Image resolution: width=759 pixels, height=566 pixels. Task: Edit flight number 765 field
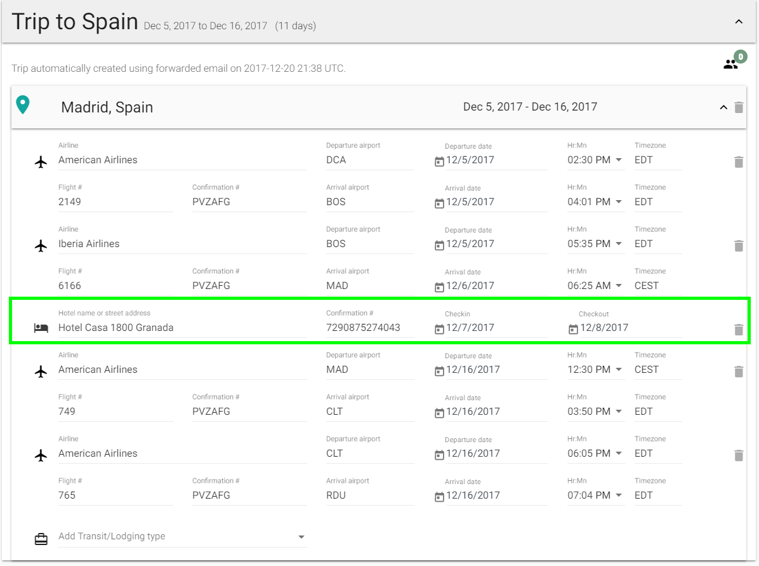(x=115, y=495)
